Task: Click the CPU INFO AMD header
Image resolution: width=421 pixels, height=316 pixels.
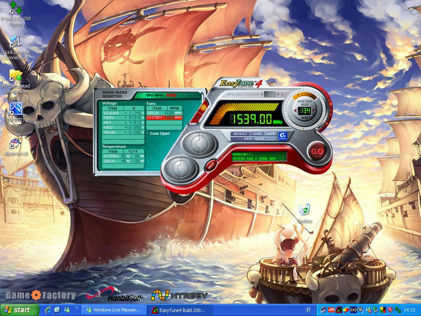Action: point(161,95)
